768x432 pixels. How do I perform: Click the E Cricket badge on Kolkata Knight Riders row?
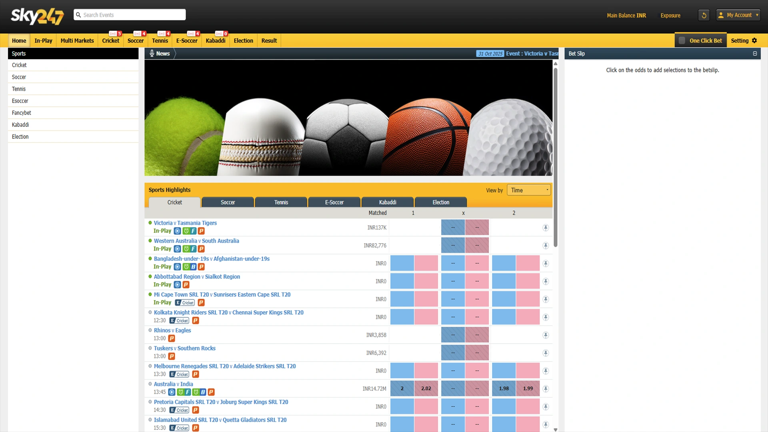pyautogui.click(x=178, y=320)
